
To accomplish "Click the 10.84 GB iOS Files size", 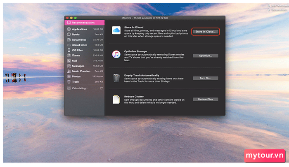I will click(x=98, y=50).
